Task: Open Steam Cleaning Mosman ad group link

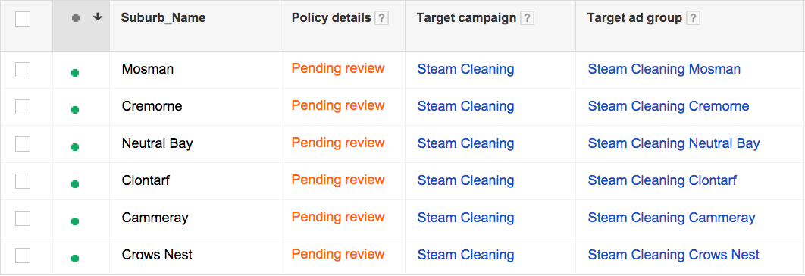Action: [x=664, y=69]
